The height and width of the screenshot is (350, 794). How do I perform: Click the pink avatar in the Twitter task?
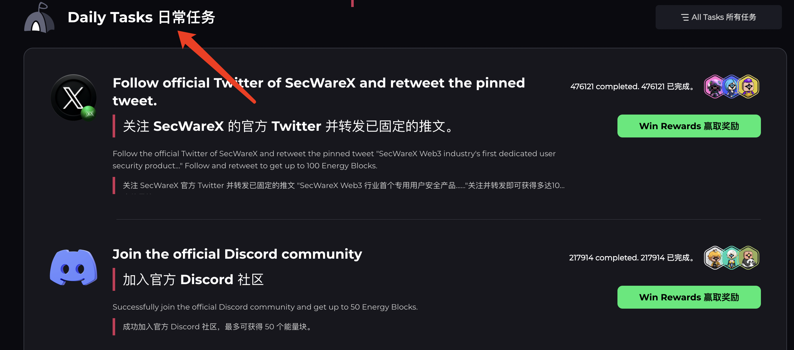[x=715, y=87]
